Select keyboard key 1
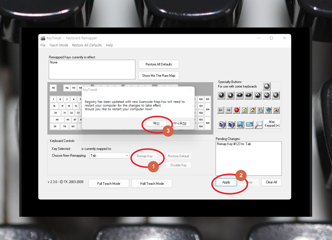Screen dimensions: 332x240 (53, 99)
